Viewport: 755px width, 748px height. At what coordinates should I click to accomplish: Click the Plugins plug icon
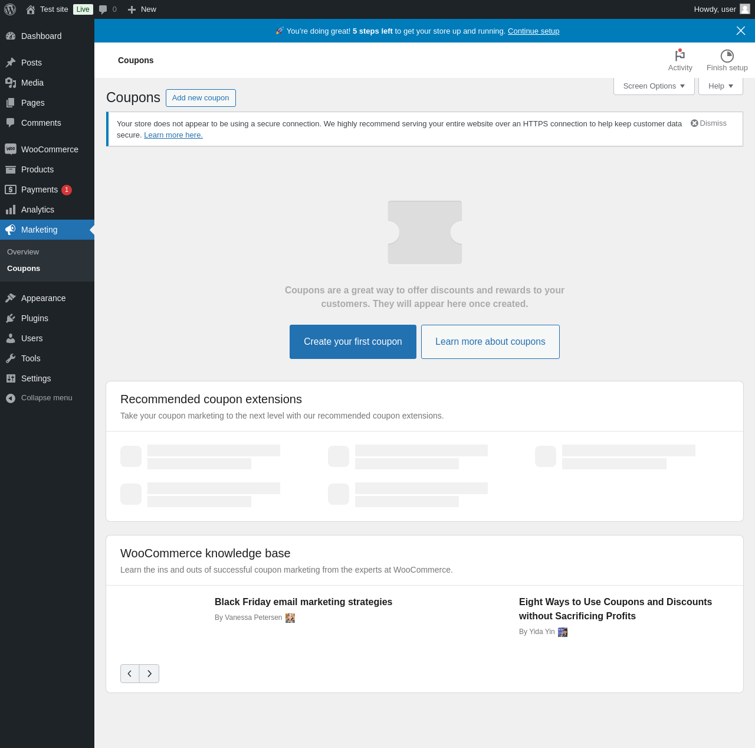coord(11,318)
